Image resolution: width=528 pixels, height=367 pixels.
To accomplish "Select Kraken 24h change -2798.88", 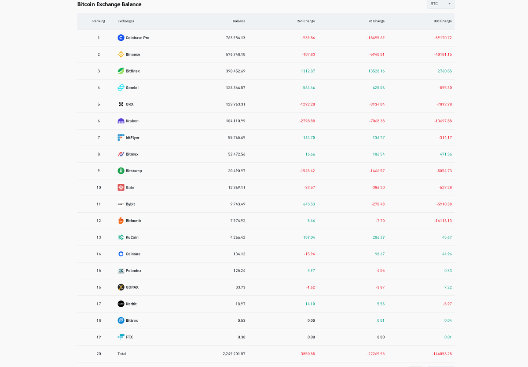I will (x=307, y=121).
